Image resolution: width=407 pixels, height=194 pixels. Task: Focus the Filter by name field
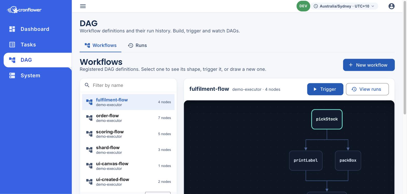click(128, 85)
